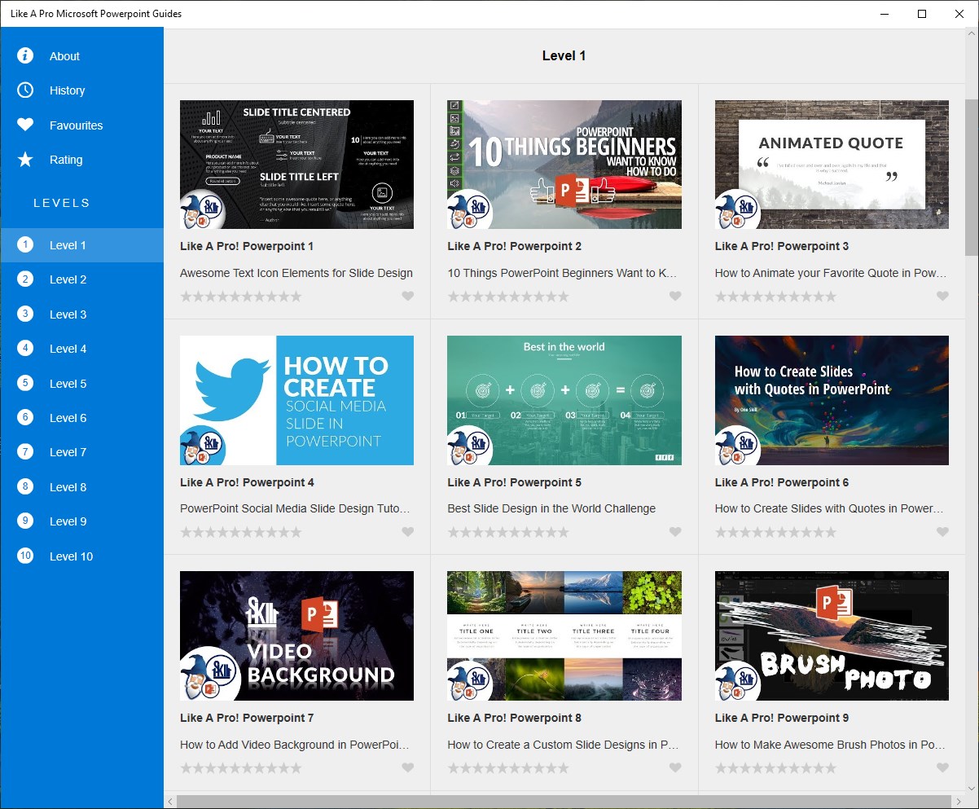Click the horizontal scrollbar left arrow
The width and height of the screenshot is (979, 809).
coord(170,802)
